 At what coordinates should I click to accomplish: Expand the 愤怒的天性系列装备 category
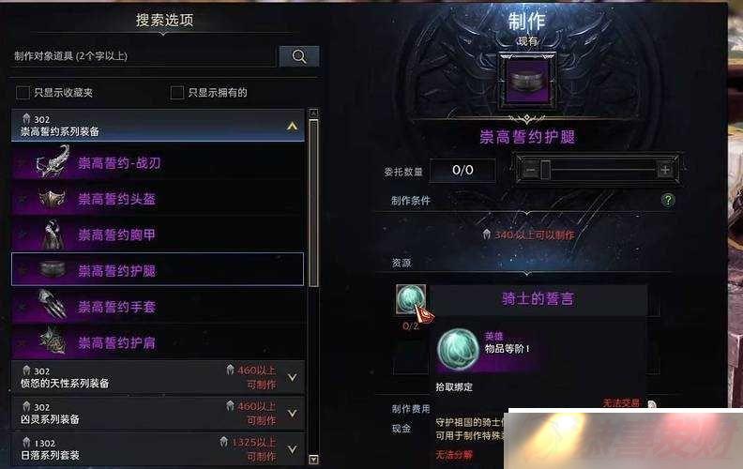[293, 378]
